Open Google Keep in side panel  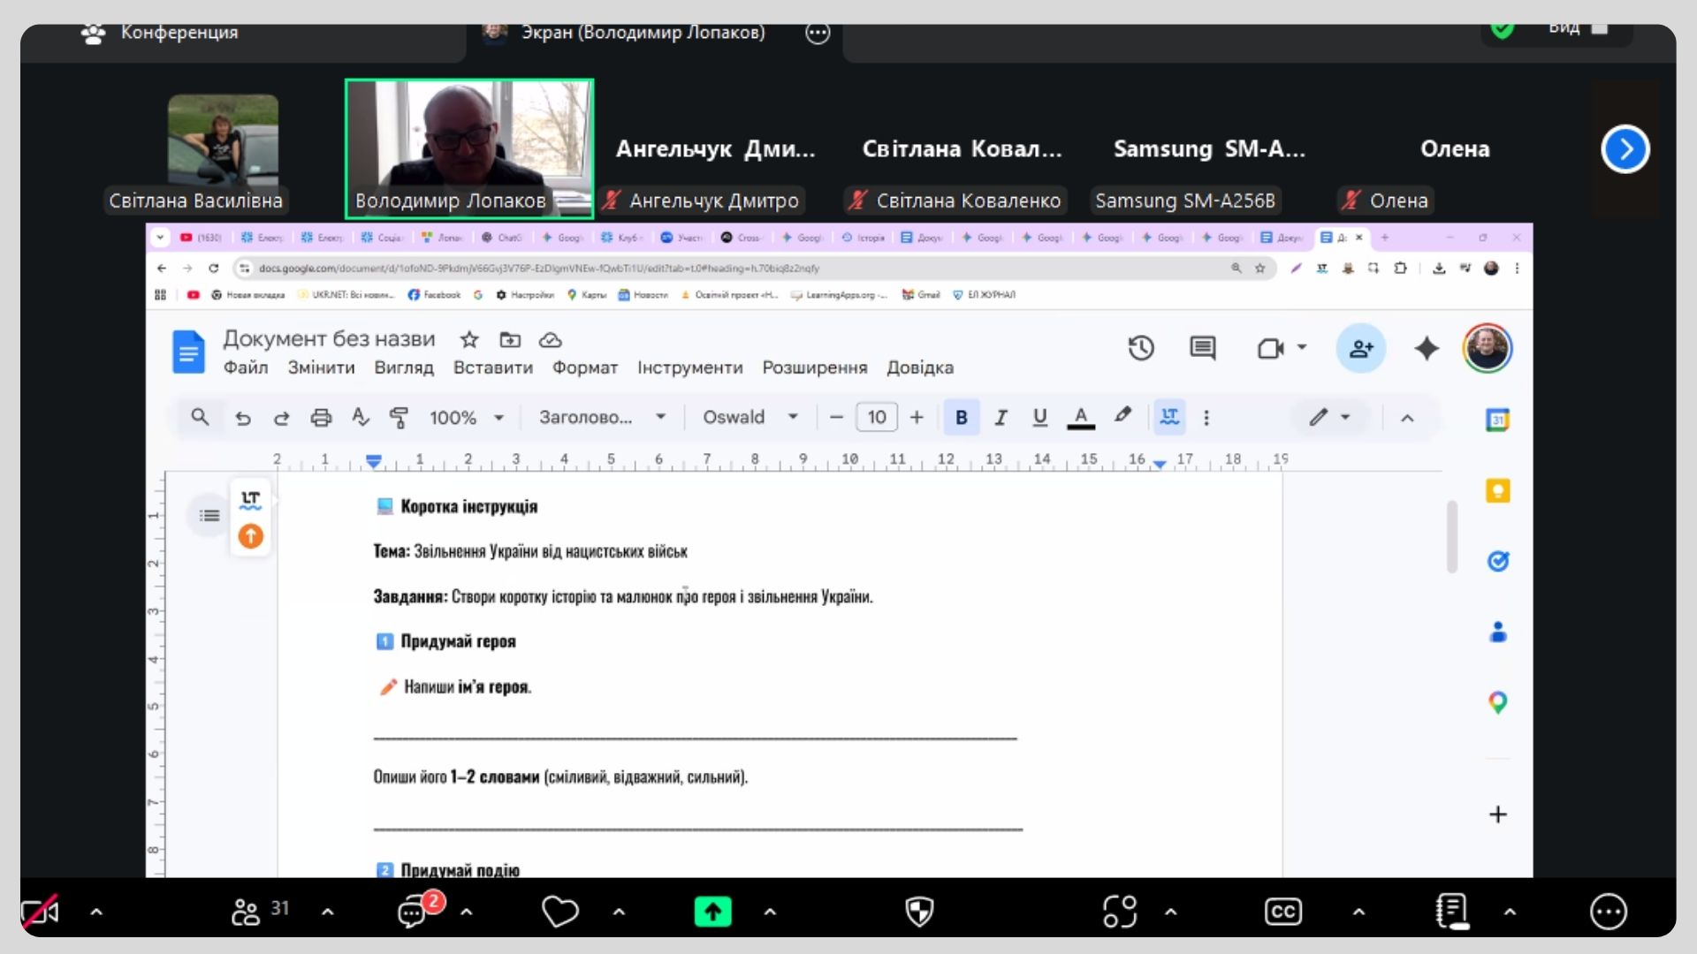1497,491
